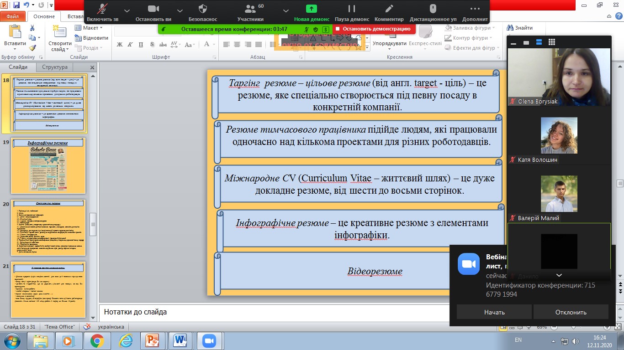
Task: Click Відновити reset slide button
Action: pos(91,38)
